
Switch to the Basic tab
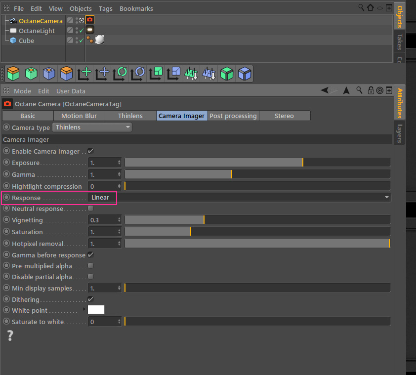click(x=28, y=116)
